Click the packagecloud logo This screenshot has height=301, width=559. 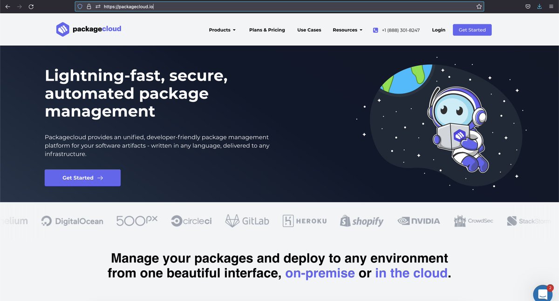[x=89, y=29]
